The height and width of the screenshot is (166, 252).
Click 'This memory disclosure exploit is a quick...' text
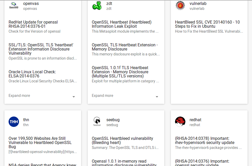pos(126,54)
